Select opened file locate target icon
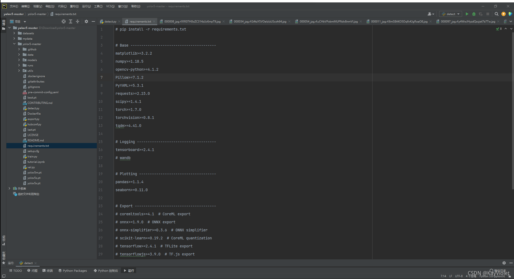514x279 pixels. pos(64,21)
